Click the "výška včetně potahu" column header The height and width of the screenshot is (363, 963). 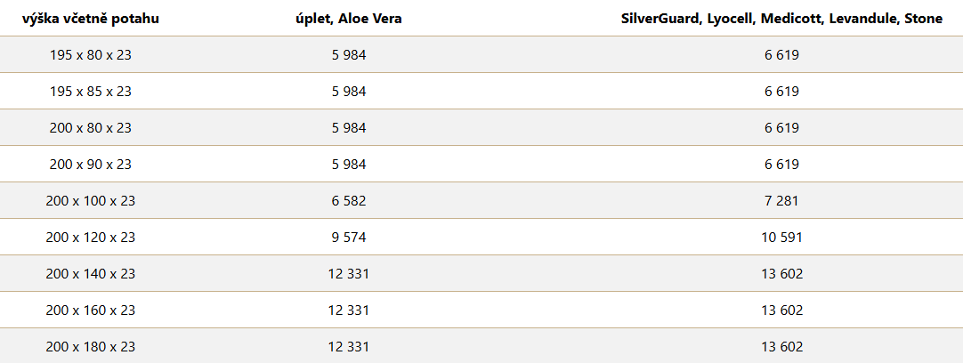91,18
